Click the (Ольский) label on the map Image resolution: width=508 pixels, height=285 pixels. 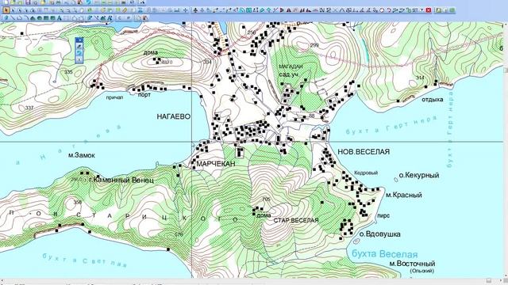421,271
